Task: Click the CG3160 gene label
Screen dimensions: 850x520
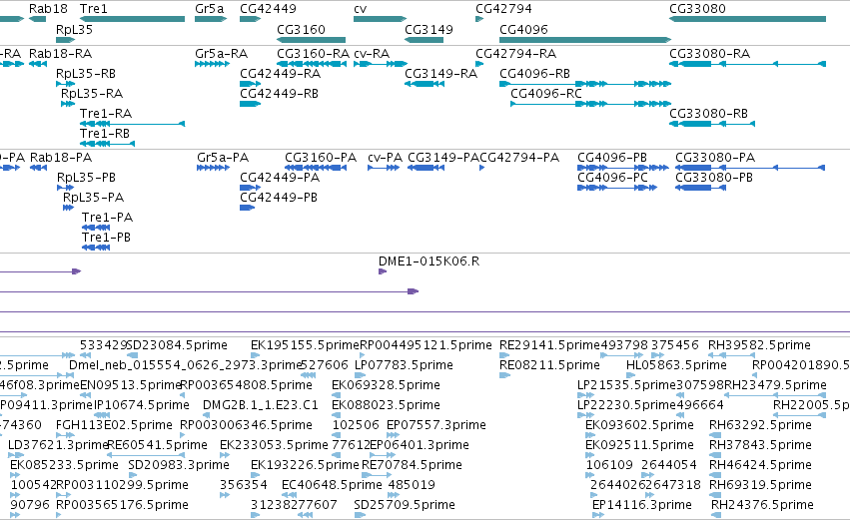Action: tap(301, 29)
